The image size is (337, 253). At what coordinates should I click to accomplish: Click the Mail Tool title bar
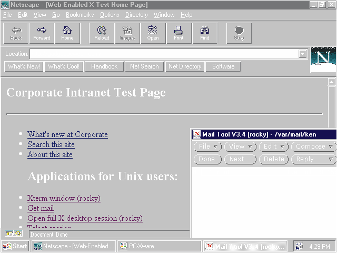264,134
